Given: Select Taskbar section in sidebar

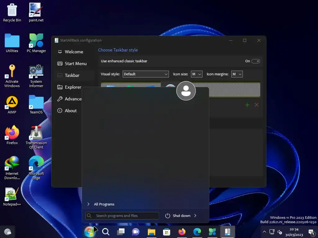Looking at the screenshot, I should click(x=74, y=75).
